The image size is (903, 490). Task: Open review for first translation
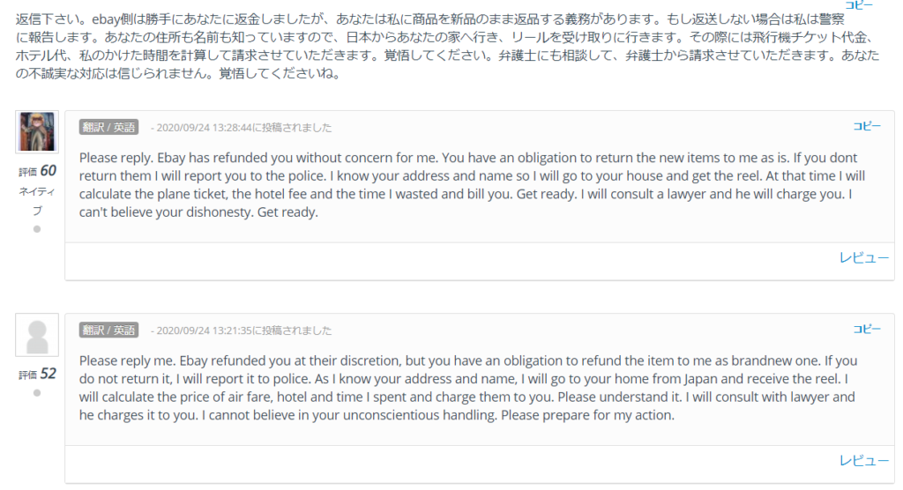point(864,258)
